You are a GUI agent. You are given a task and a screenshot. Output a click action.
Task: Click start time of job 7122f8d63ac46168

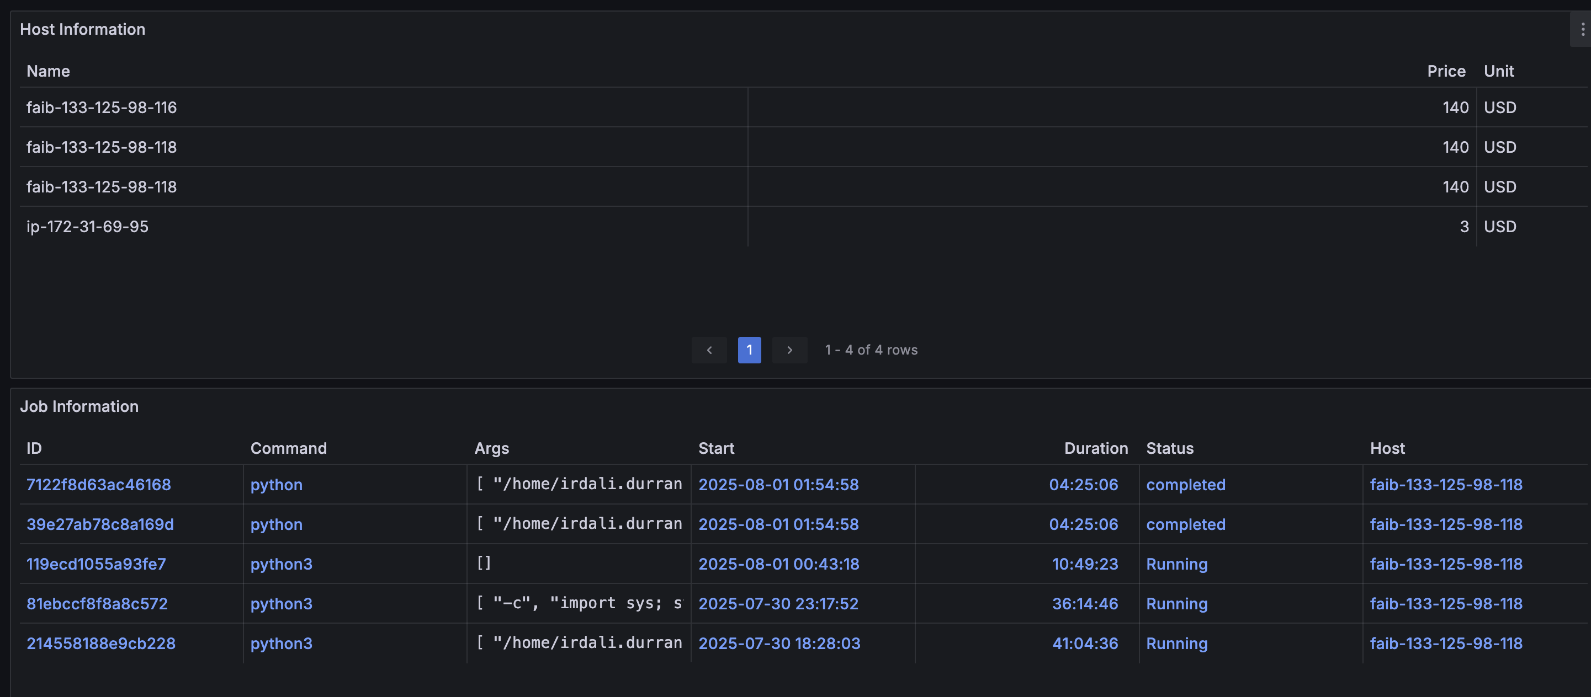pyautogui.click(x=778, y=484)
